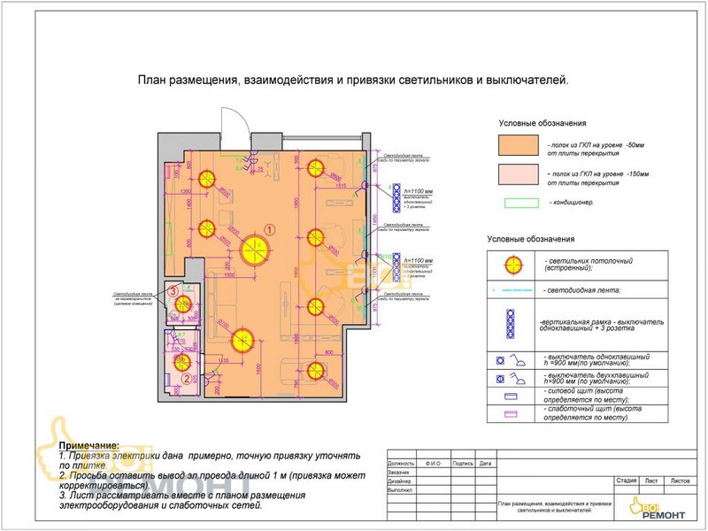This screenshot has height=531, width=708.
Task: Click the '1515' dimension value on the plan
Action: click(x=341, y=186)
